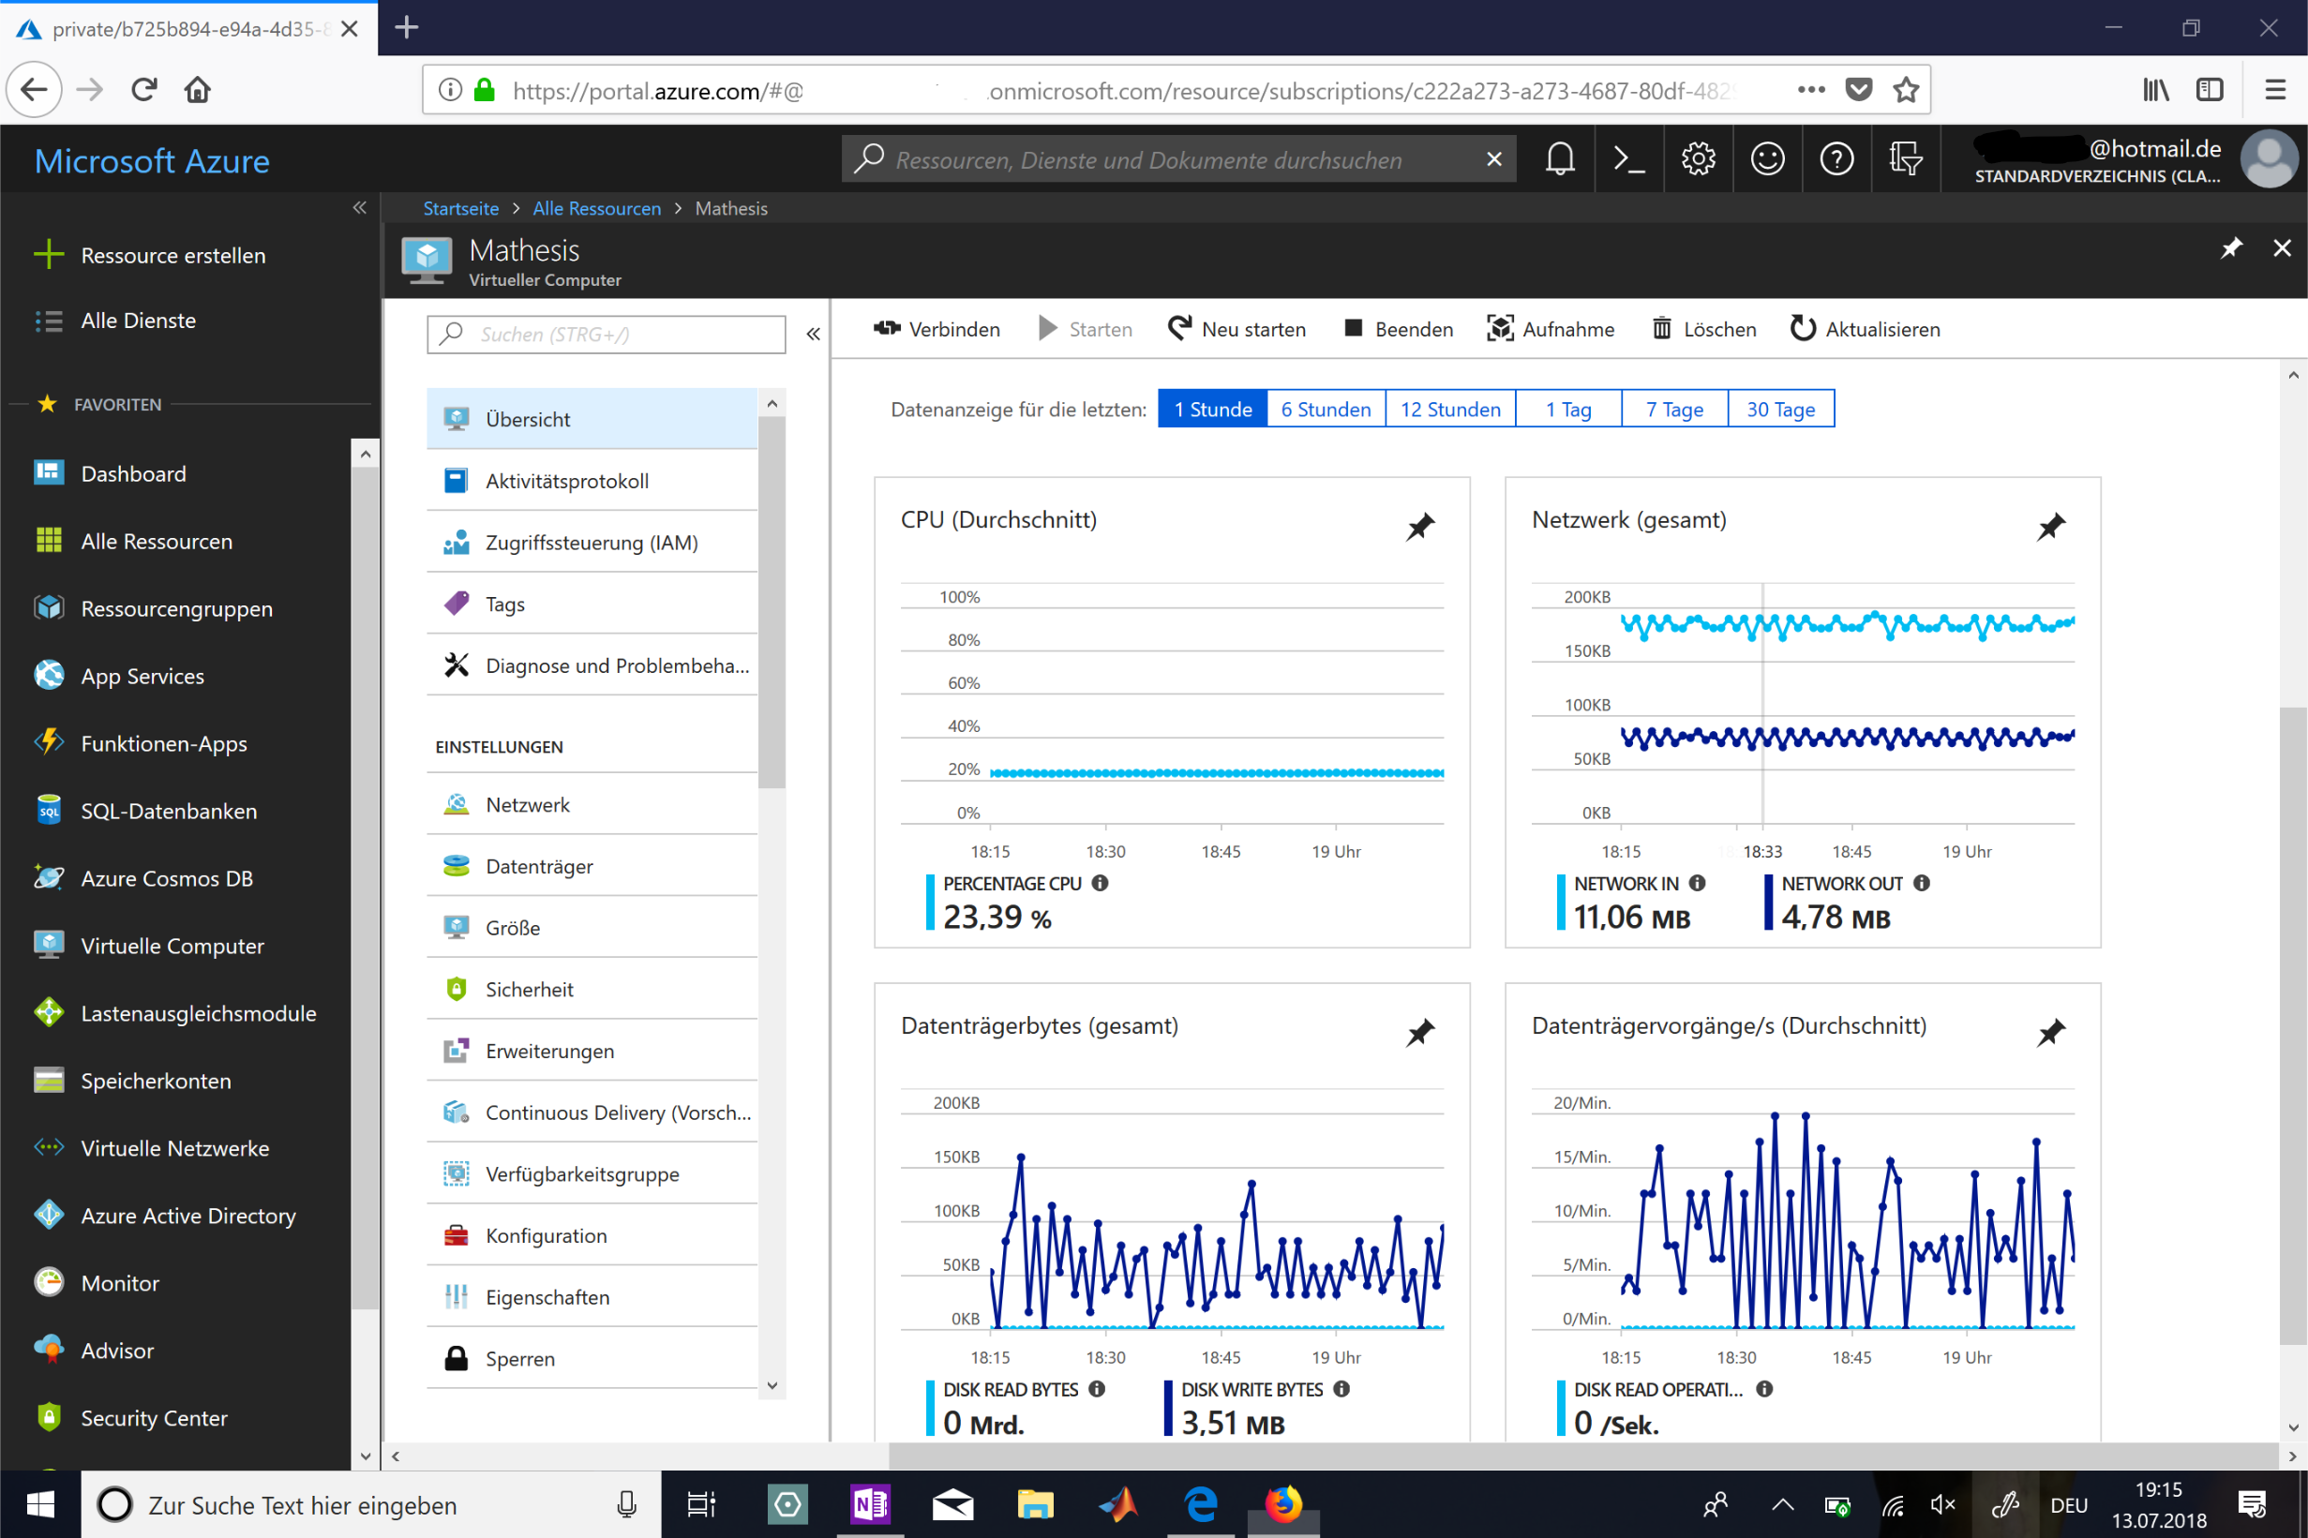2308x1538 pixels.
Task: Open help question mark menu
Action: [x=1836, y=159]
